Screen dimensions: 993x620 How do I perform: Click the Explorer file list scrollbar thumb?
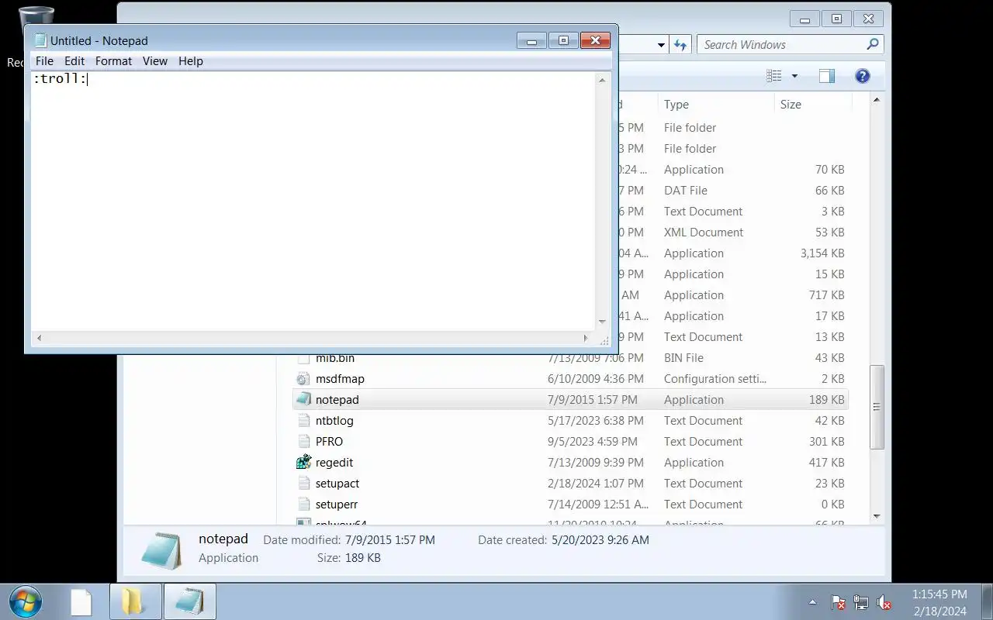tap(877, 407)
